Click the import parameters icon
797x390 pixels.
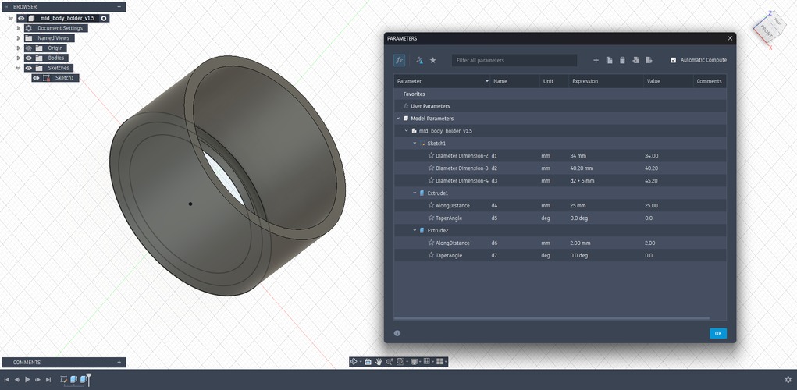click(x=636, y=60)
